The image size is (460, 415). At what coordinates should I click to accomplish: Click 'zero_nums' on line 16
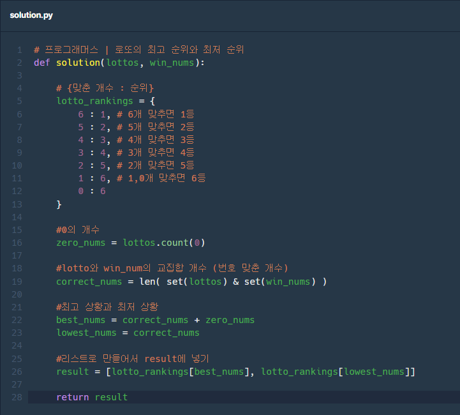tap(80, 243)
